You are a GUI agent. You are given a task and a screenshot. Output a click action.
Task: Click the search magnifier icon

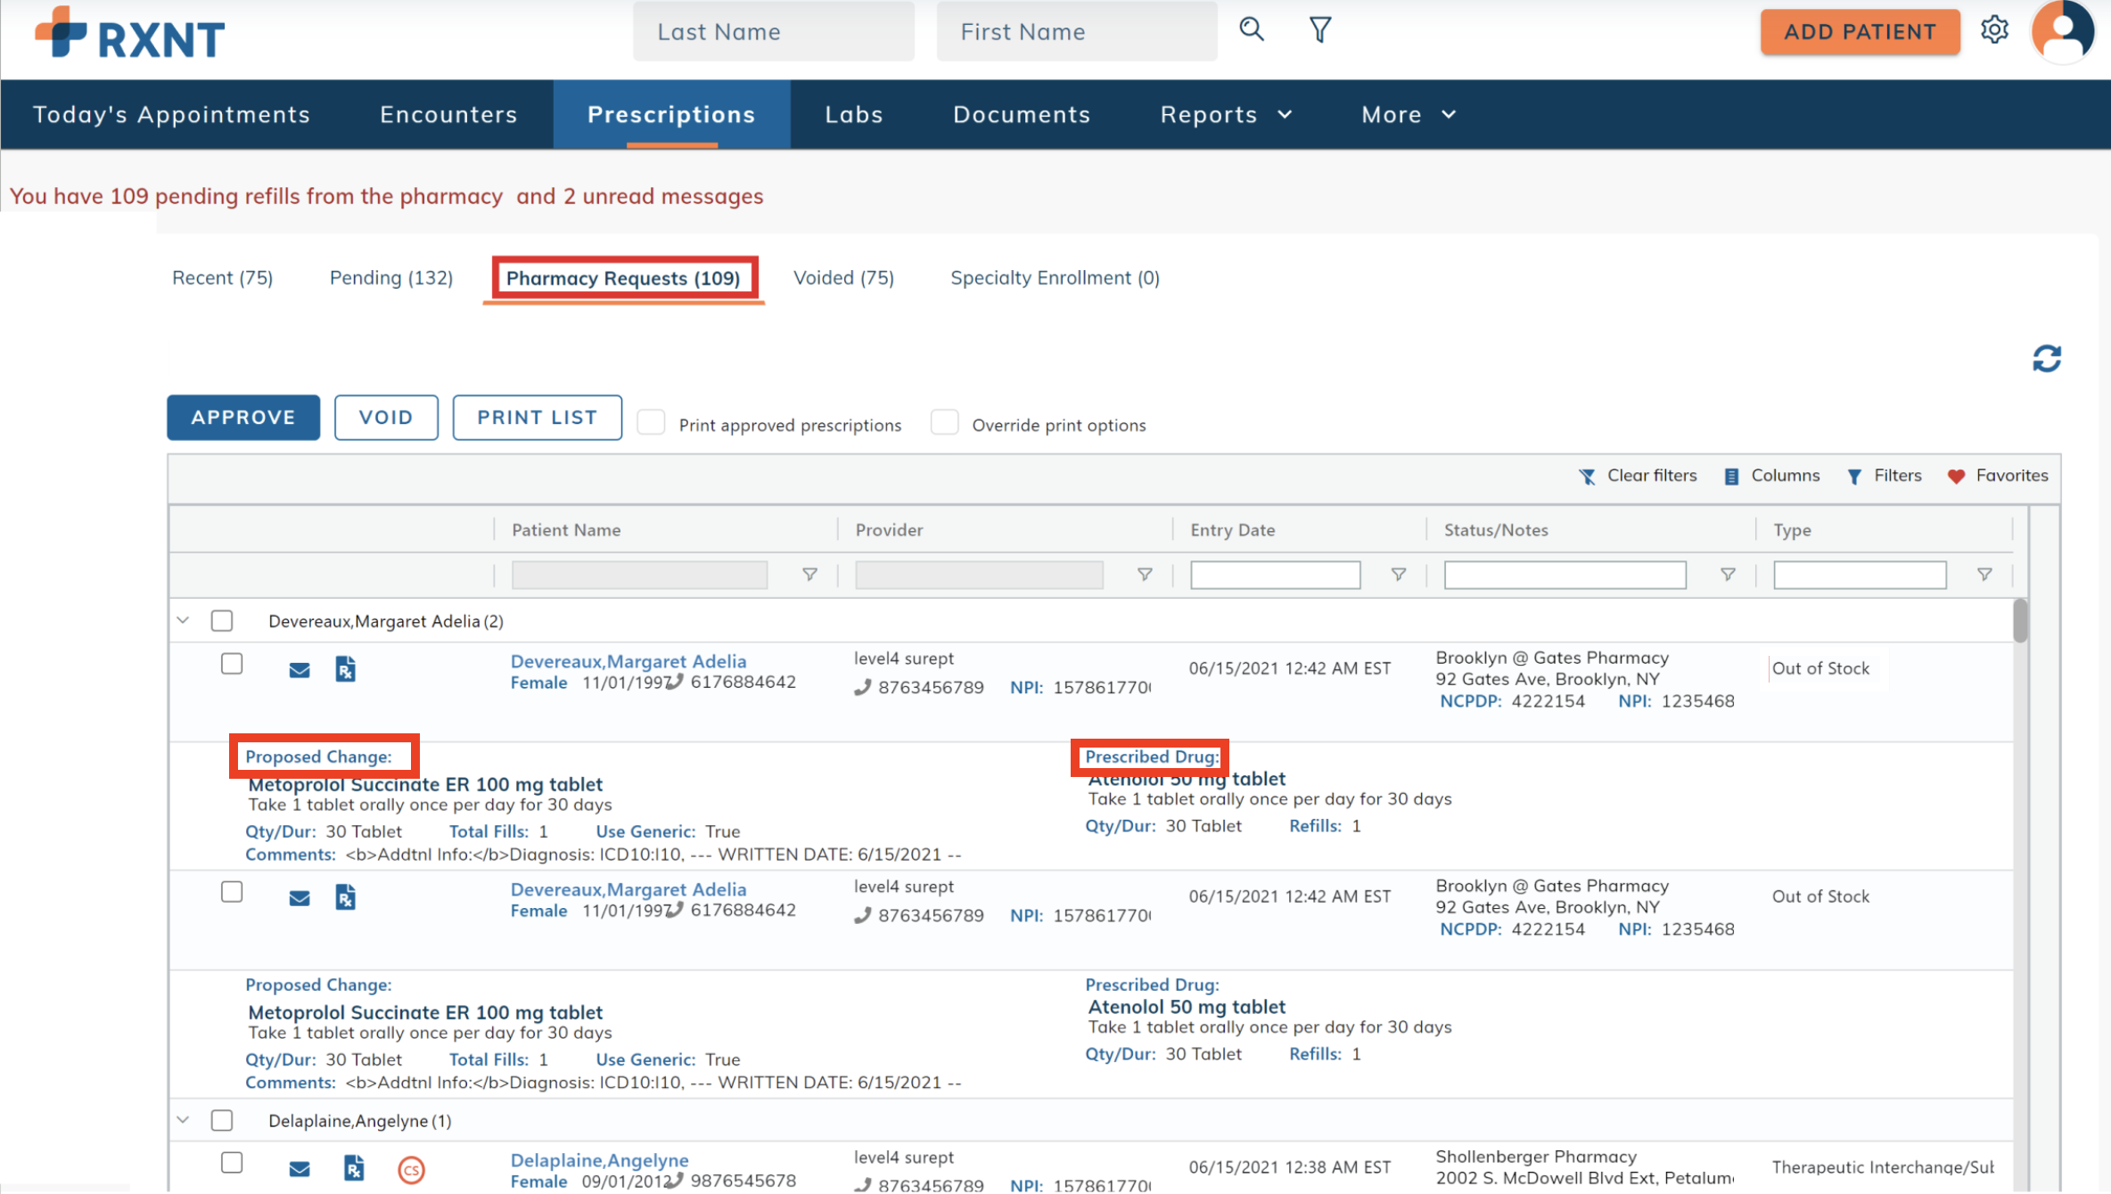1252,29
